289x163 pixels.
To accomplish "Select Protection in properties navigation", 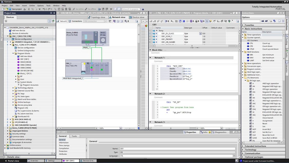I will (x=63, y=151).
